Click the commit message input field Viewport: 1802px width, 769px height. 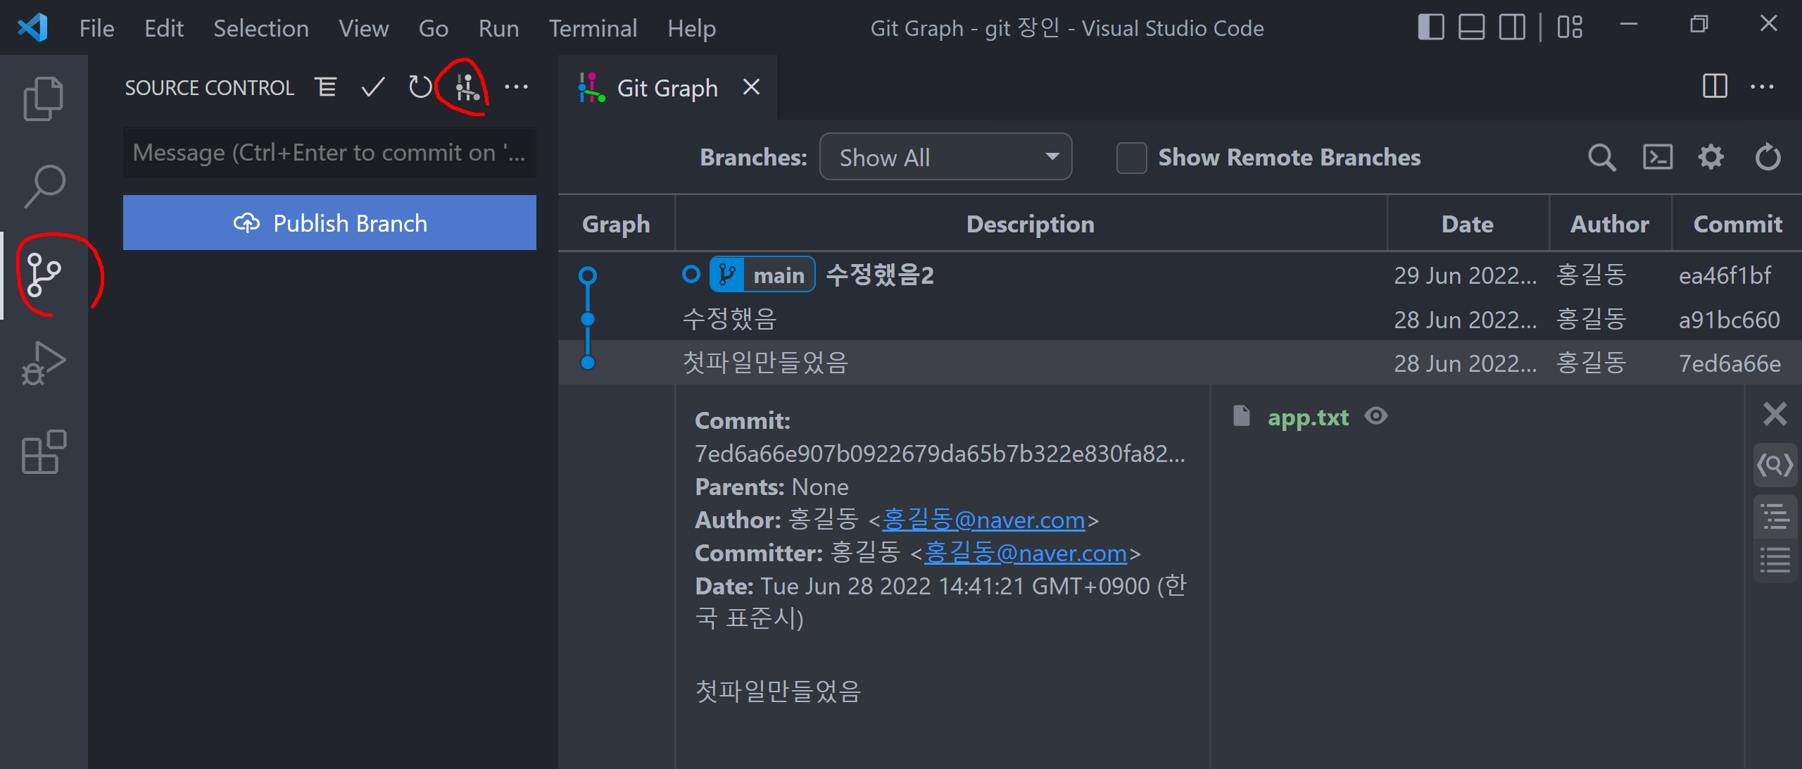coord(329,153)
